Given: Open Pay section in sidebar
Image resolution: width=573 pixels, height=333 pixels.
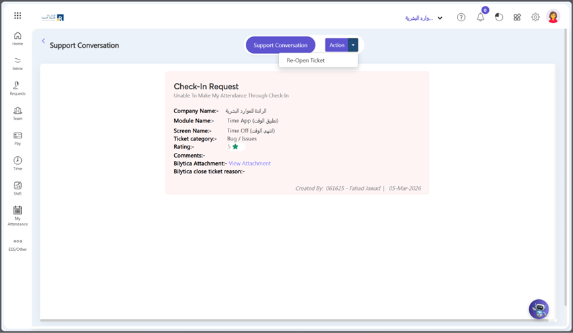Looking at the screenshot, I should [x=17, y=138].
